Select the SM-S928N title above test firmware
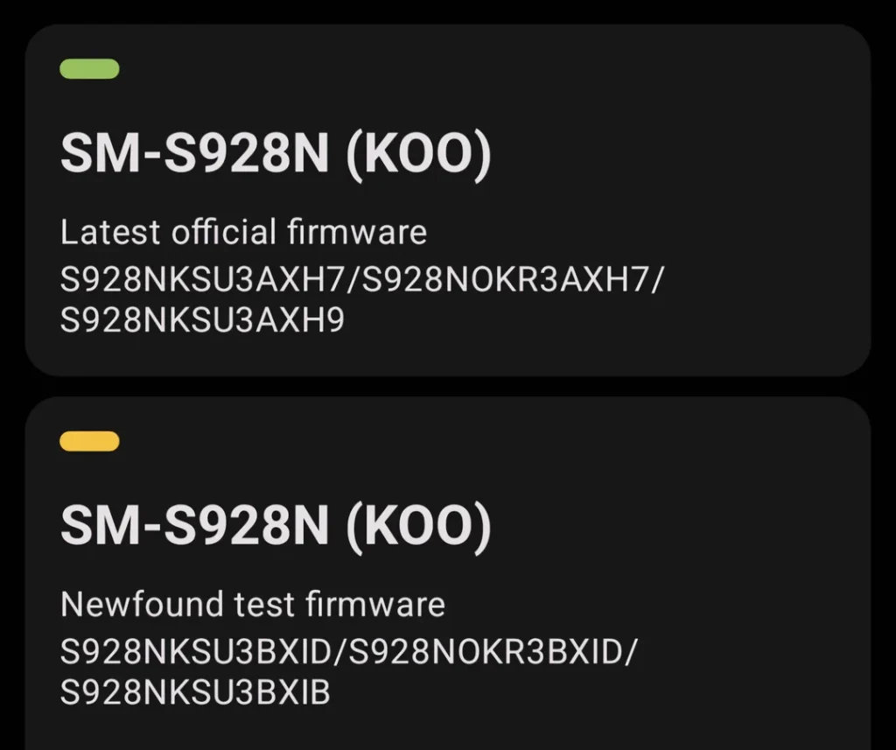The image size is (896, 750). point(193,526)
